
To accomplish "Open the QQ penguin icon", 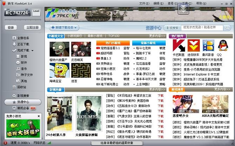I will coord(223,45).
